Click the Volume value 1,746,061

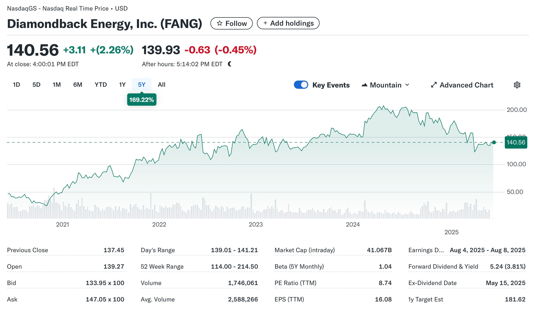coord(243,283)
